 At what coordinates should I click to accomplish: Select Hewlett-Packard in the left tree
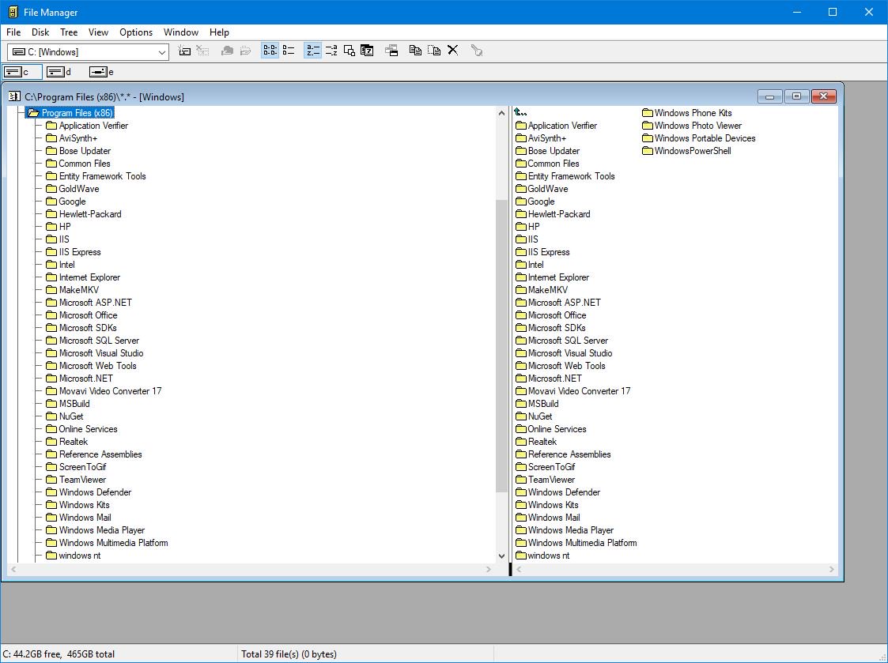tap(83, 214)
